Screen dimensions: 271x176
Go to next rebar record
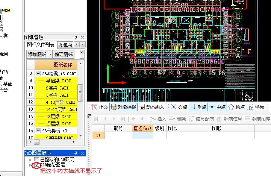(x=114, y=119)
